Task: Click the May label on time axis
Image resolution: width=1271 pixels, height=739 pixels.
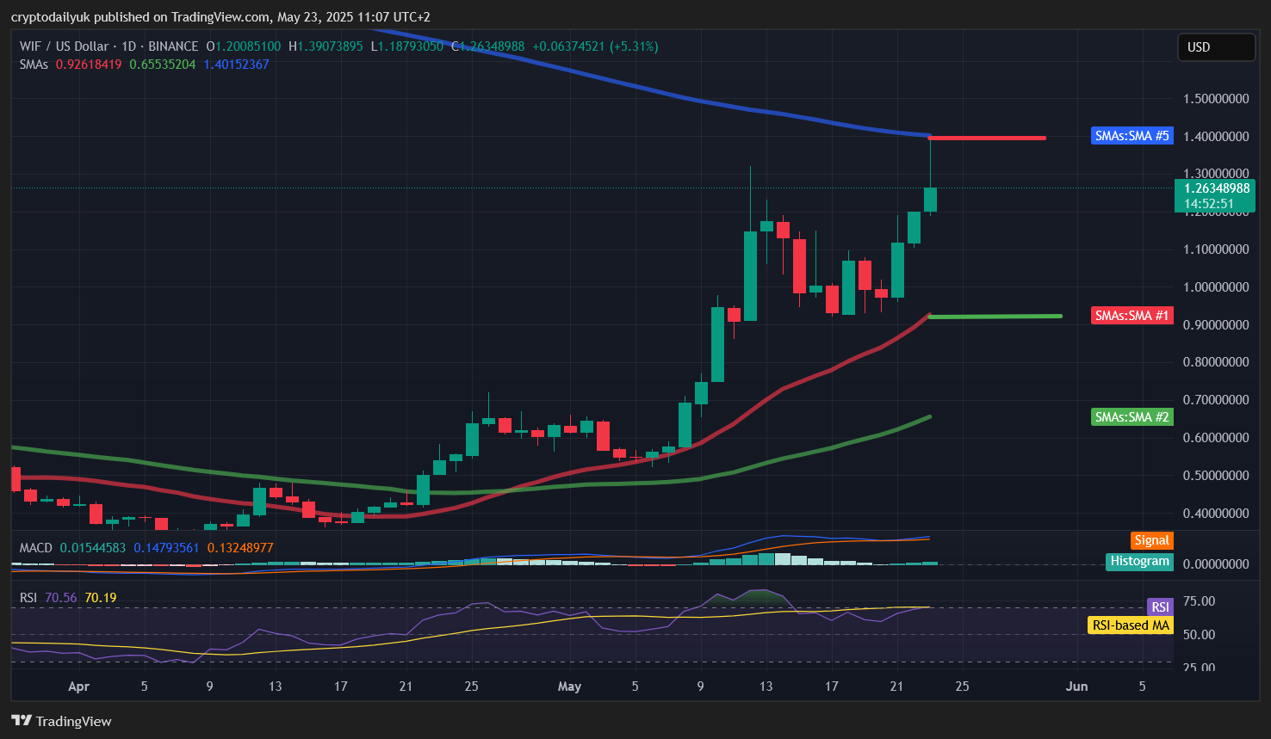Action: 569,687
